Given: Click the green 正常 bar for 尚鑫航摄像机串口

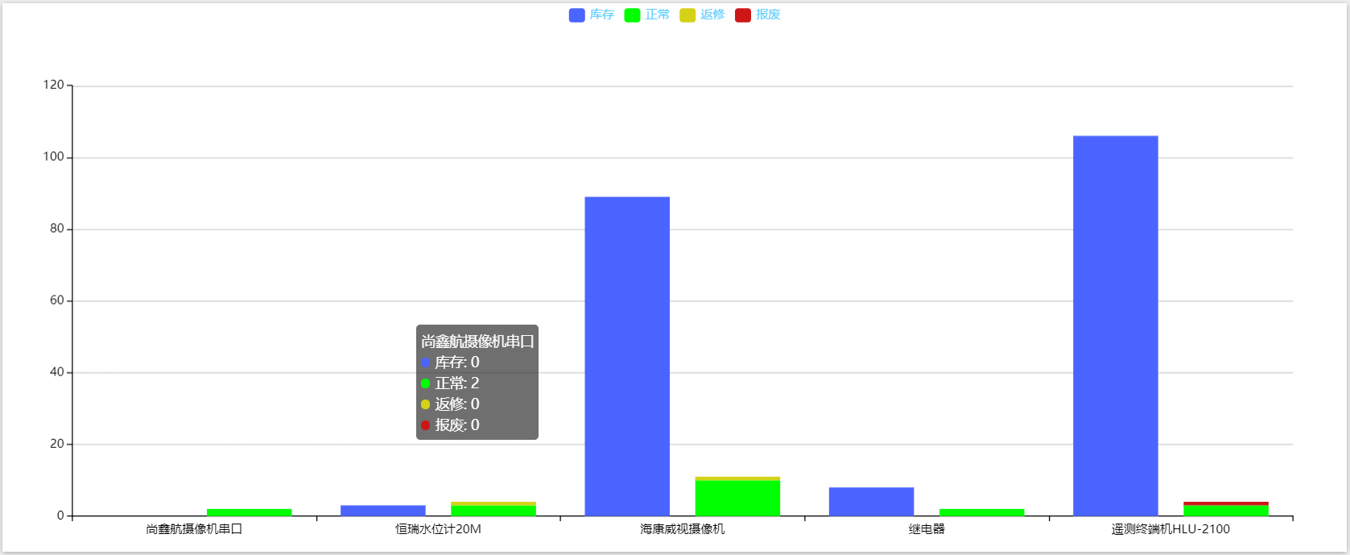Looking at the screenshot, I should point(250,512).
